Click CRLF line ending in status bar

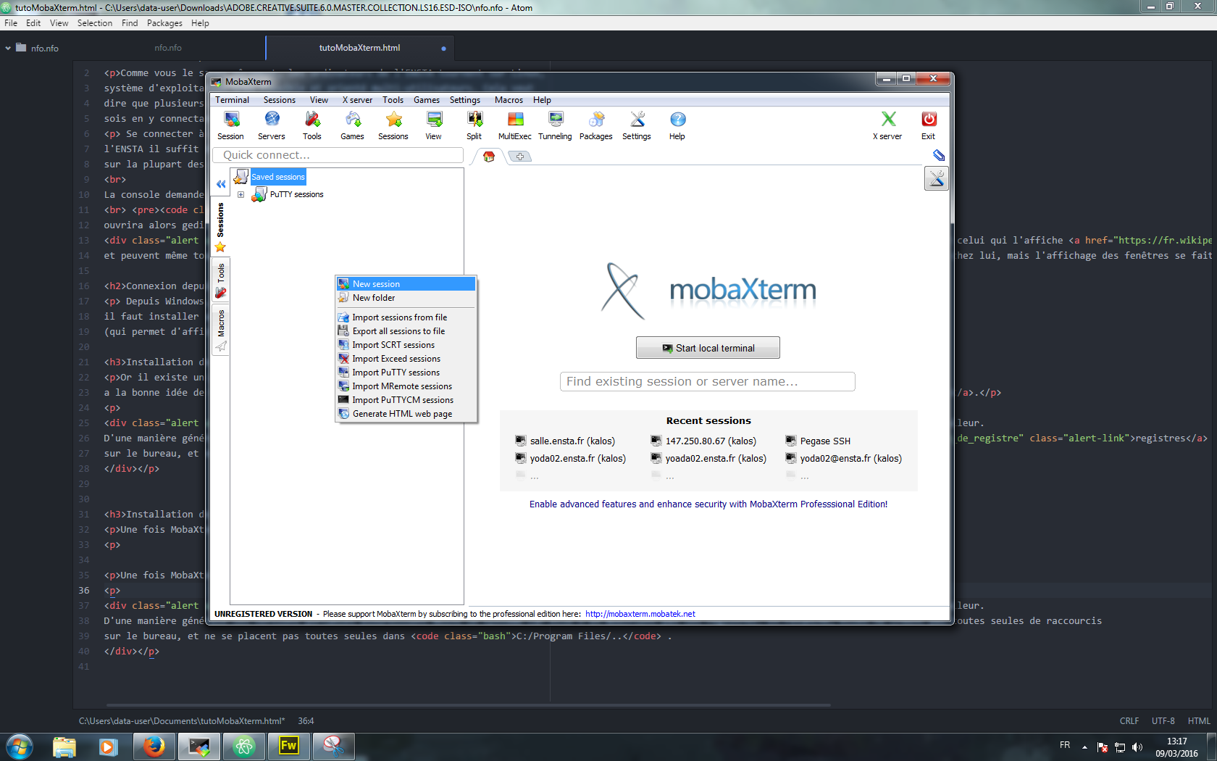pos(1129,721)
